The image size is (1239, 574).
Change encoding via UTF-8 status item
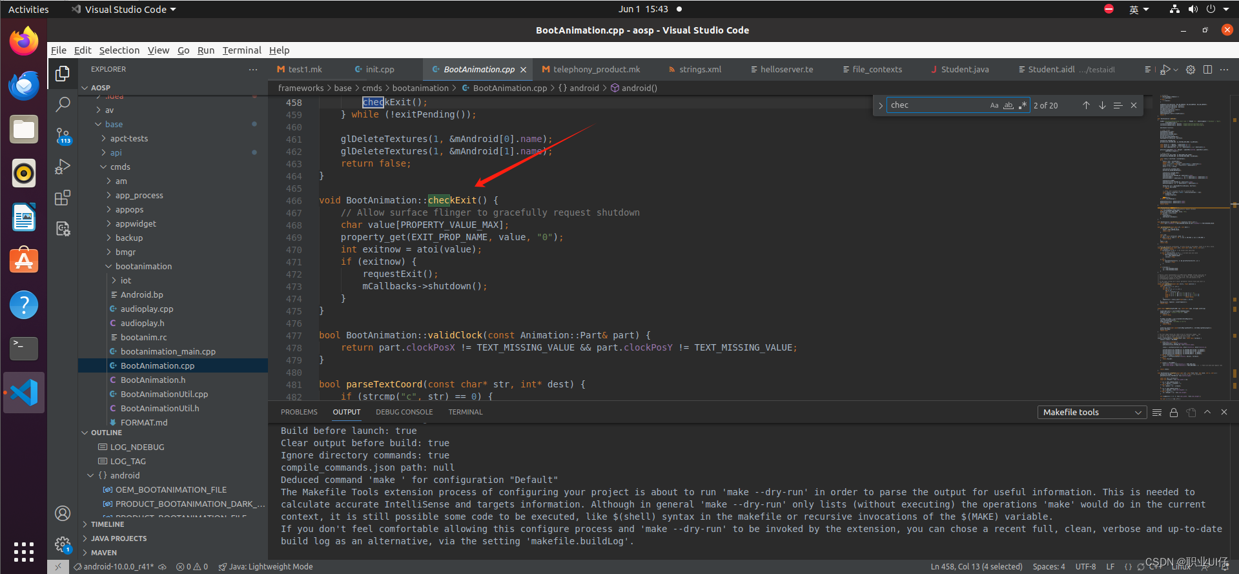point(1085,567)
